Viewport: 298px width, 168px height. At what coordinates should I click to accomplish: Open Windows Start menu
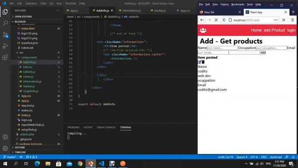pyautogui.click(x=5, y=164)
